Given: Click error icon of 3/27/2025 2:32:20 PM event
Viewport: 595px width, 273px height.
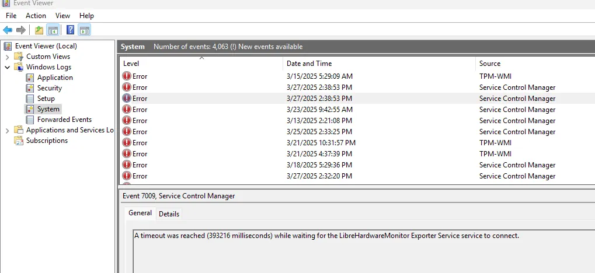Looking at the screenshot, I should [x=127, y=176].
